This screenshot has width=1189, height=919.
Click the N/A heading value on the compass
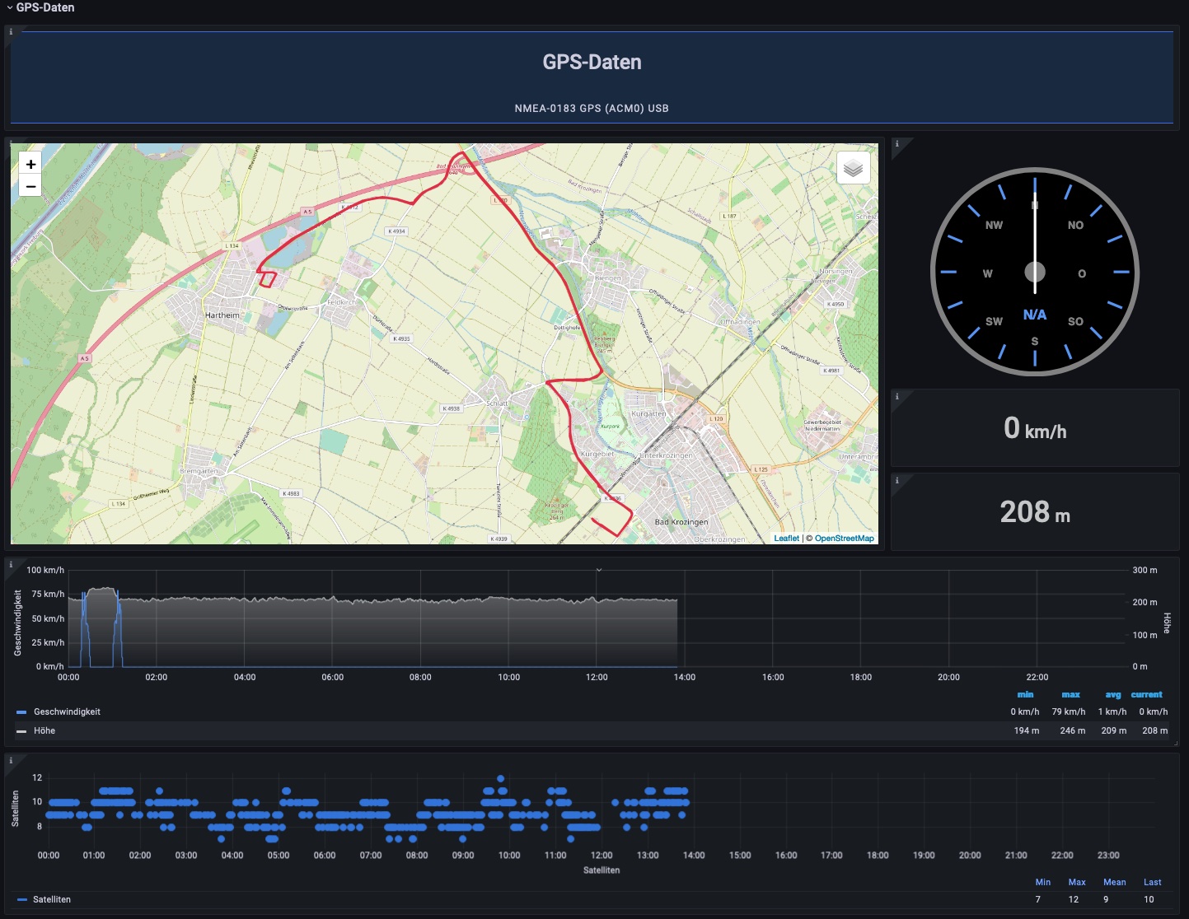point(1035,315)
